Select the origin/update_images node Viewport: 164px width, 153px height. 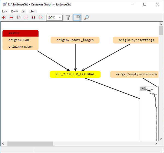(75, 40)
